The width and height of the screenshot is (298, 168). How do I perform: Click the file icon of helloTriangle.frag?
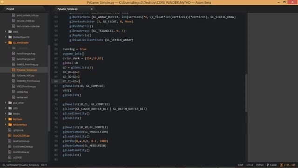(14, 54)
